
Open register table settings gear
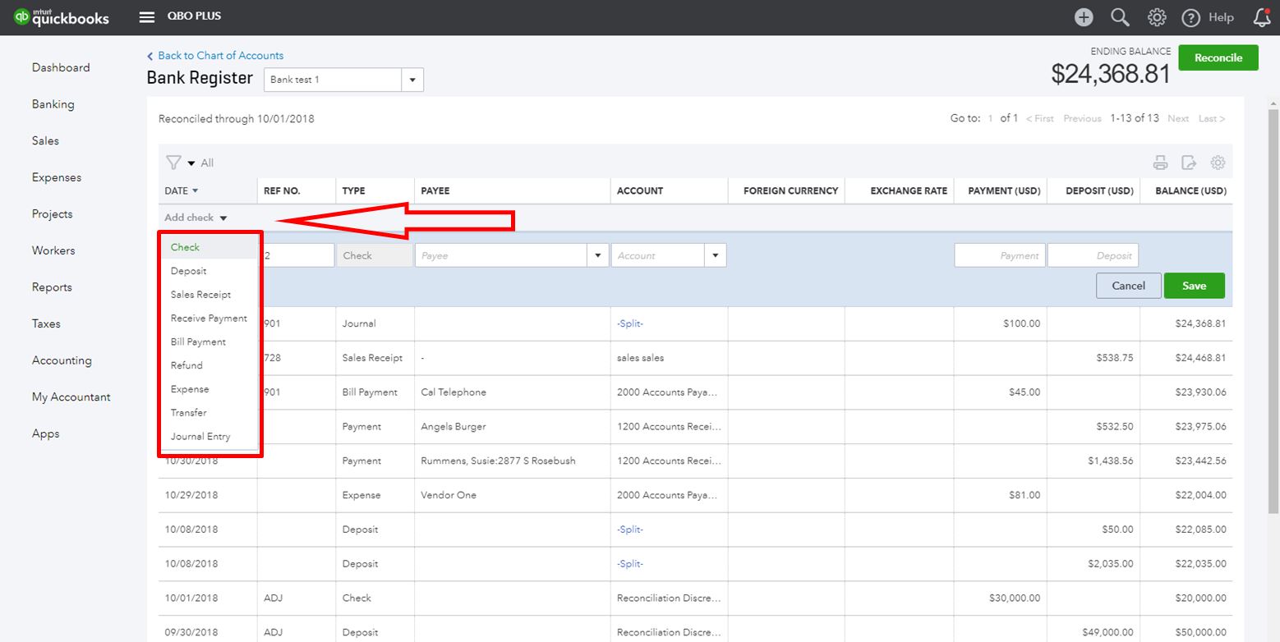pos(1218,163)
